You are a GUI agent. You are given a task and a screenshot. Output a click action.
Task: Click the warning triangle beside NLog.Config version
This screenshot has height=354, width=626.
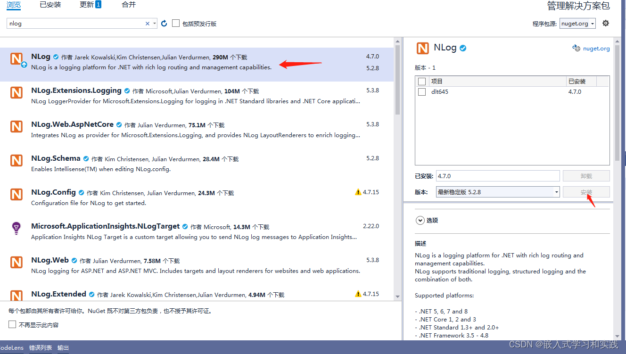[x=358, y=192]
